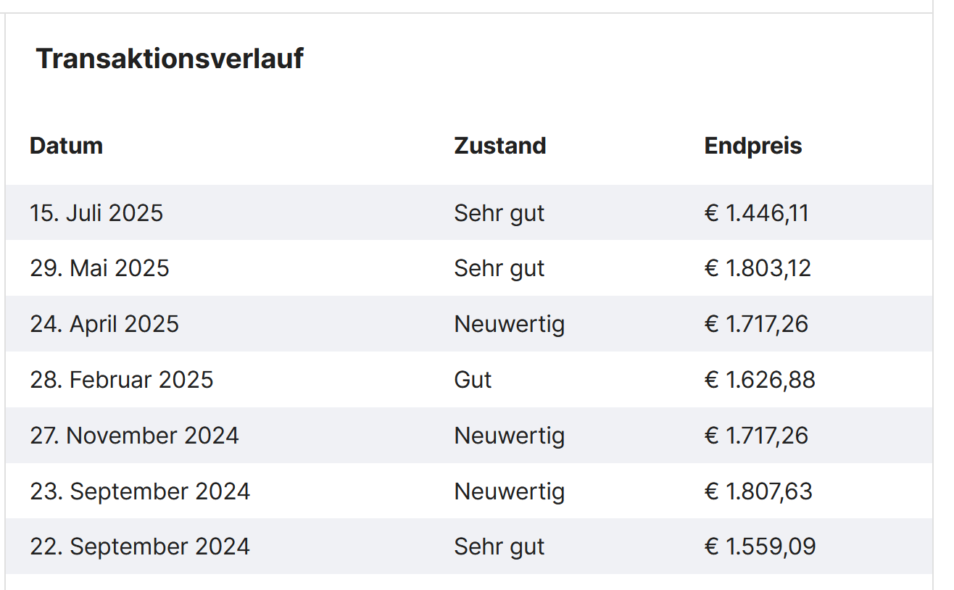
Task: Click the Transaktionsverlauf heading
Action: point(170,58)
